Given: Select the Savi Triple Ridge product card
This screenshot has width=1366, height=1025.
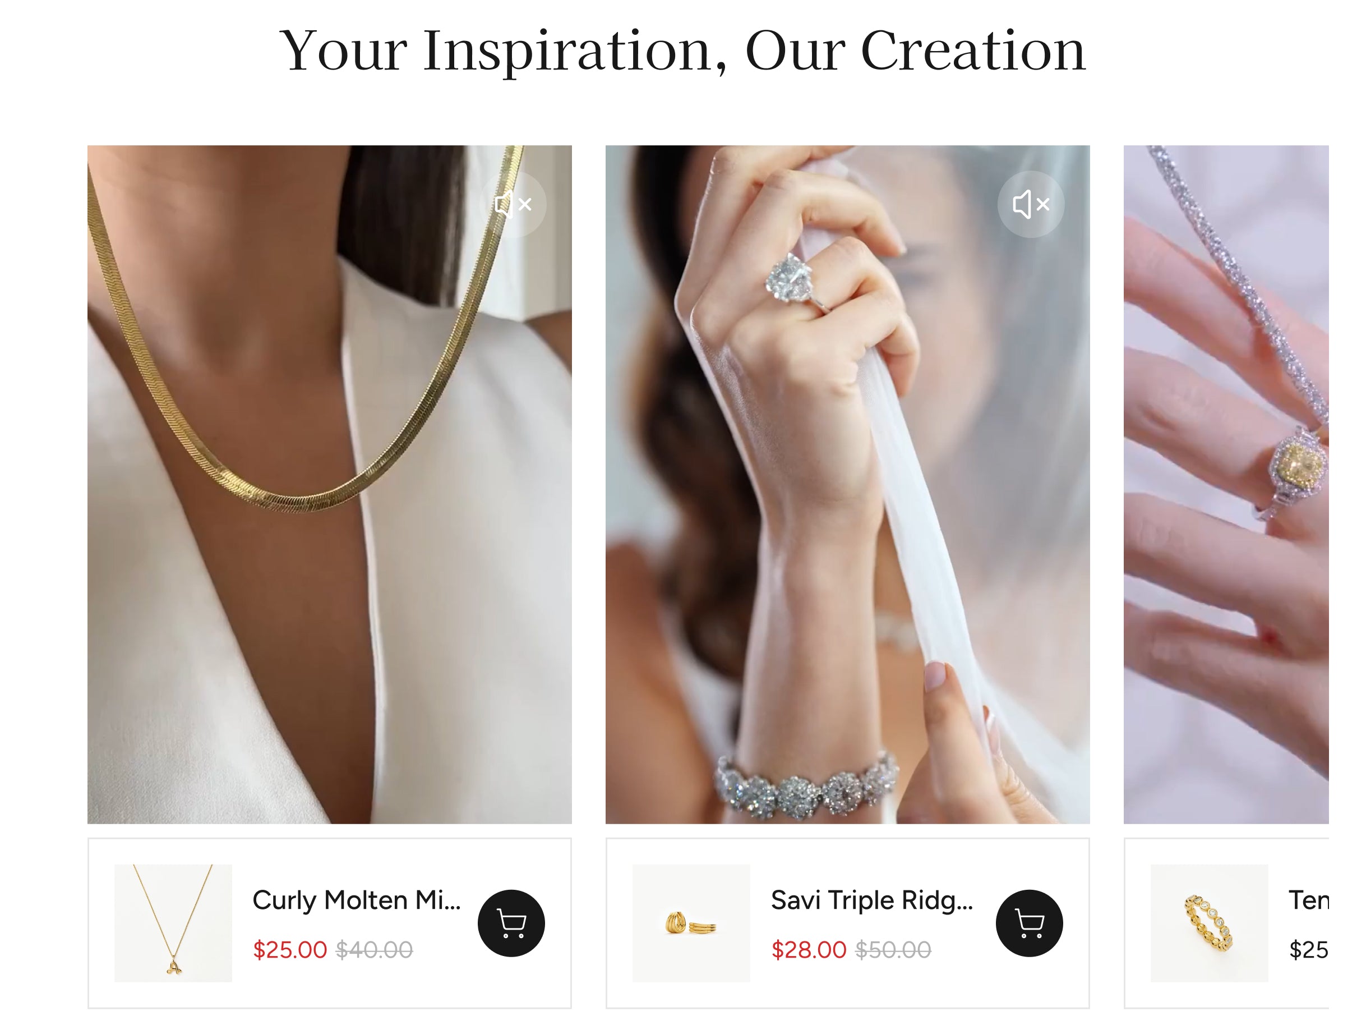Looking at the screenshot, I should (x=847, y=923).
